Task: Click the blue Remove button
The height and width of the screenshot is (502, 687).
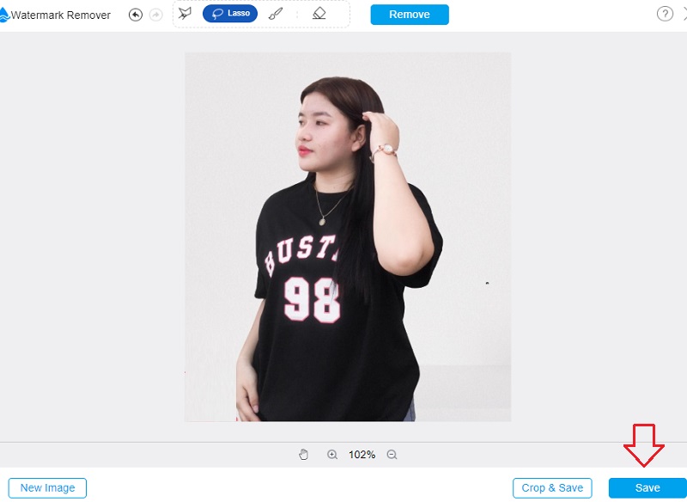Action: click(410, 15)
